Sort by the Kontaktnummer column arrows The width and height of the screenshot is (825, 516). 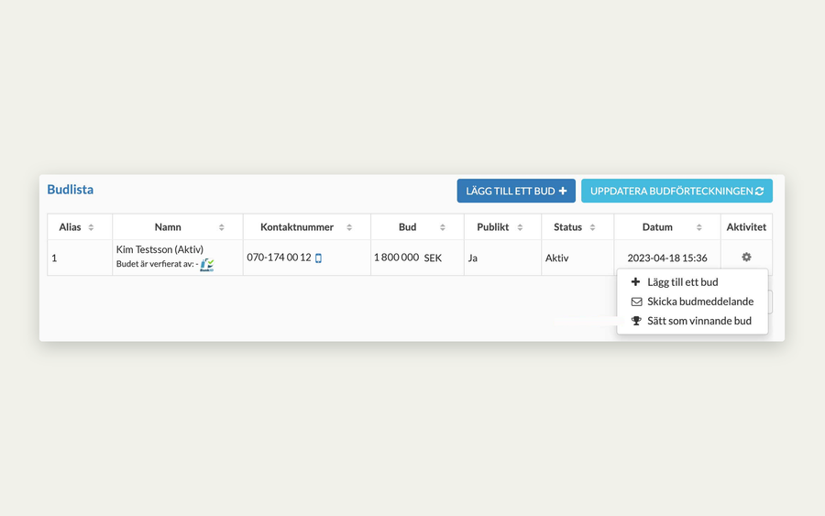349,227
